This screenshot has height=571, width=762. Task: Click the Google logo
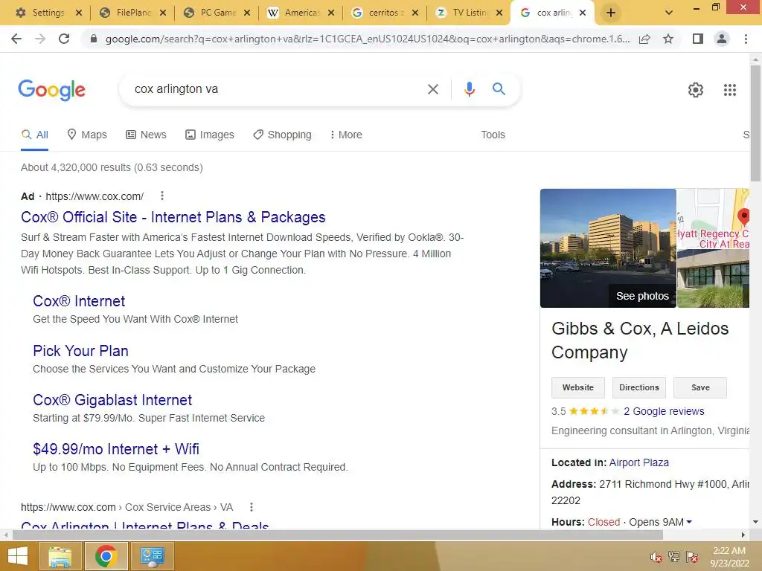tap(51, 90)
